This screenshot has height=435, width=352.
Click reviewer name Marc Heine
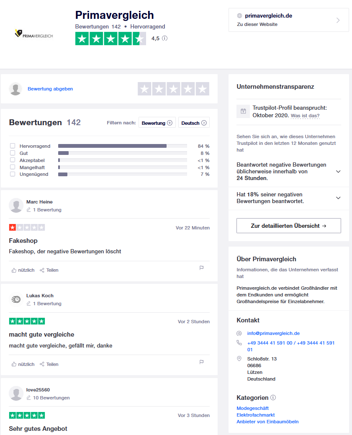39,202
